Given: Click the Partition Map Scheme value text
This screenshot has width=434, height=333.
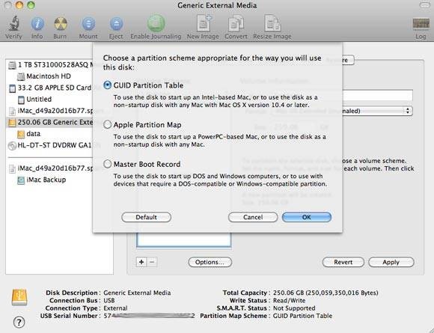Looking at the screenshot, I should [x=302, y=316].
